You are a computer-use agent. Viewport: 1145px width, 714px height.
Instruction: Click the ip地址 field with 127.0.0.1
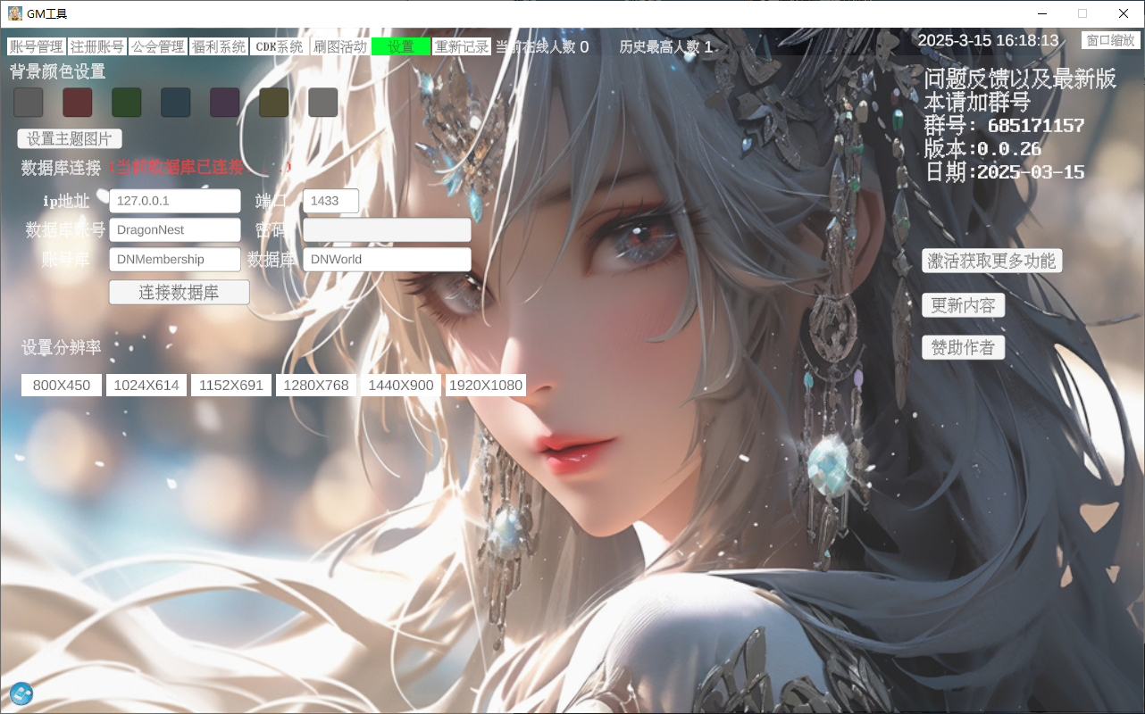[175, 201]
